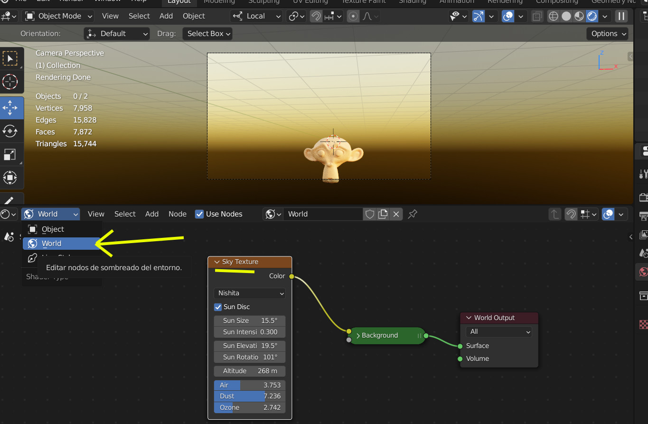Screen dimensions: 648x424
Task: Open the viewport snapping options dropdown
Action: pyautogui.click(x=333, y=16)
